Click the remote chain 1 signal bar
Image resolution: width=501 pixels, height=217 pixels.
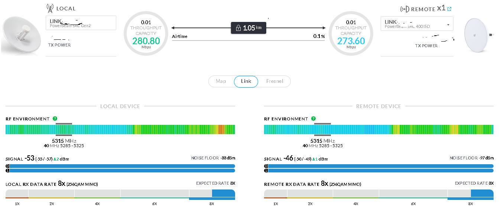[379, 171]
